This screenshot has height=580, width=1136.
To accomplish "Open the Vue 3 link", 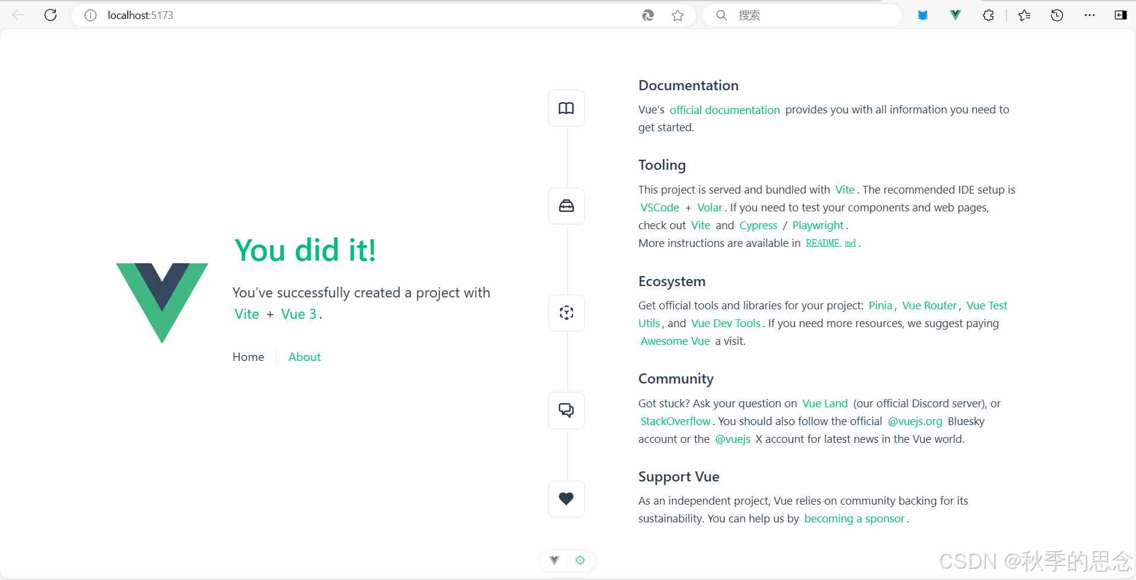I will pyautogui.click(x=299, y=314).
